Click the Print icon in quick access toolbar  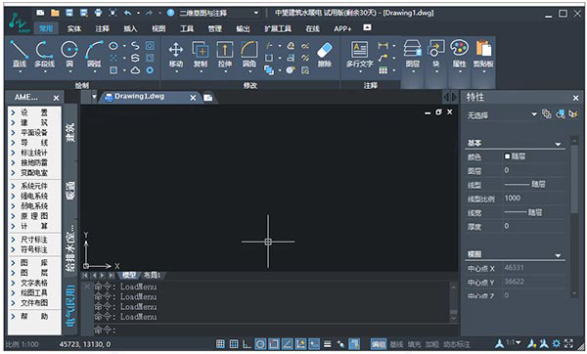[98, 13]
